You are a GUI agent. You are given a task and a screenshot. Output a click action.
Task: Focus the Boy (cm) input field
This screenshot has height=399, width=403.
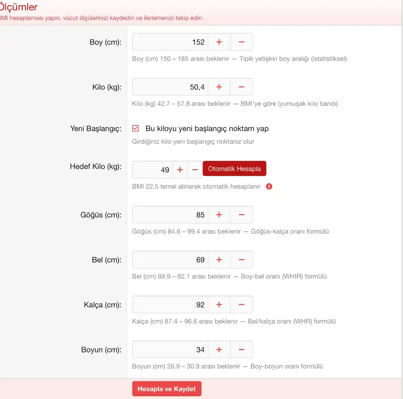tap(170, 42)
